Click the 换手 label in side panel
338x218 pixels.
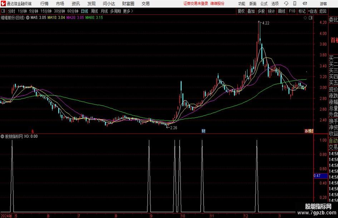click(333, 121)
